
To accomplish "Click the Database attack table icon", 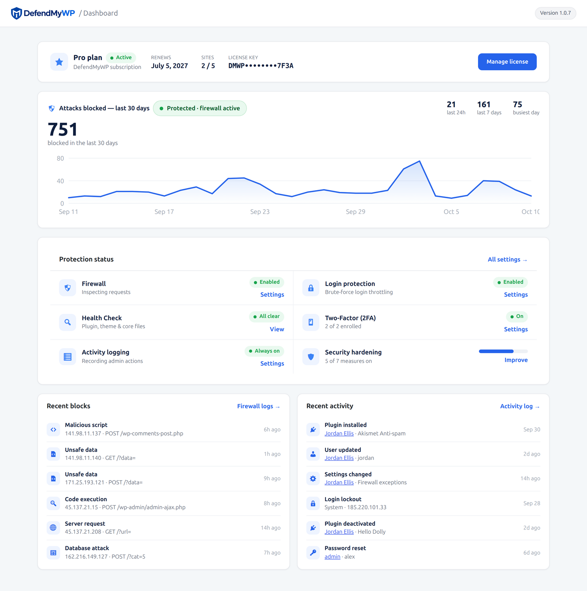I will (53, 553).
